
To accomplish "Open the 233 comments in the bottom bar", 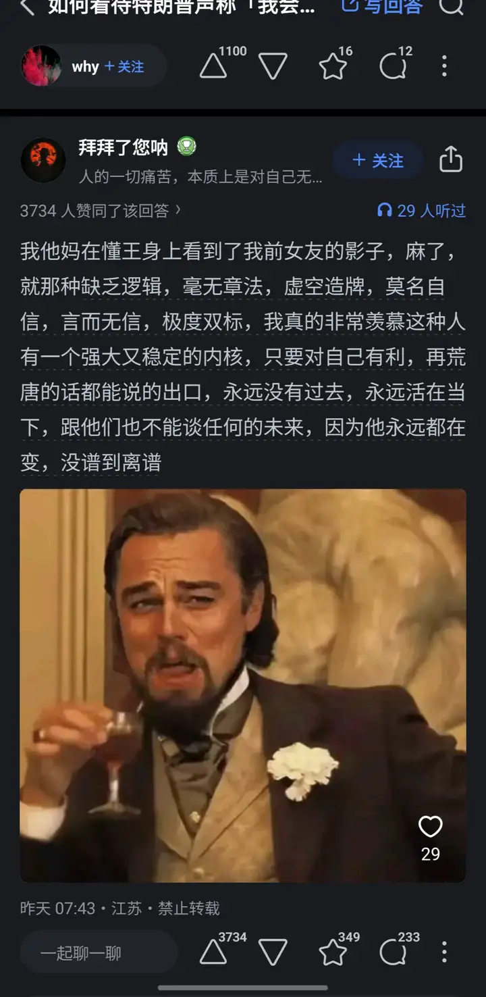I will pyautogui.click(x=393, y=952).
